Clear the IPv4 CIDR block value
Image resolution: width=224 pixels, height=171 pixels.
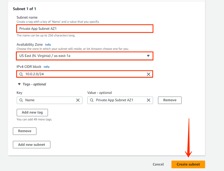point(149,74)
